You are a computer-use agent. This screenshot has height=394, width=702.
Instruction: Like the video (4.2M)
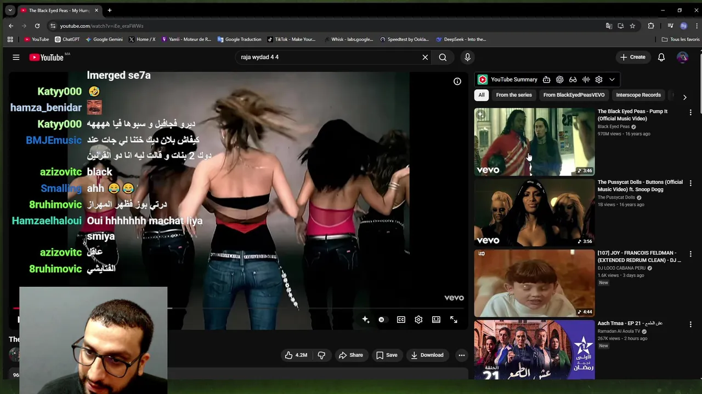tap(296, 355)
